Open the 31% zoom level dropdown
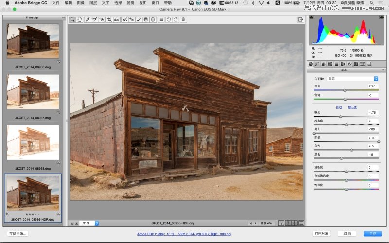 click(96, 223)
